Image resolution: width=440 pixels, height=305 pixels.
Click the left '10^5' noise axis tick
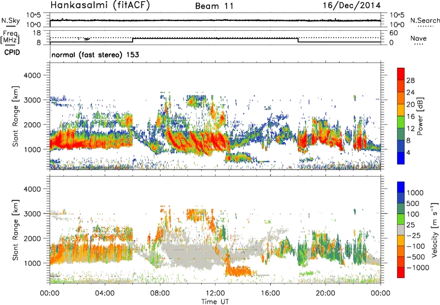pyautogui.click(x=34, y=15)
